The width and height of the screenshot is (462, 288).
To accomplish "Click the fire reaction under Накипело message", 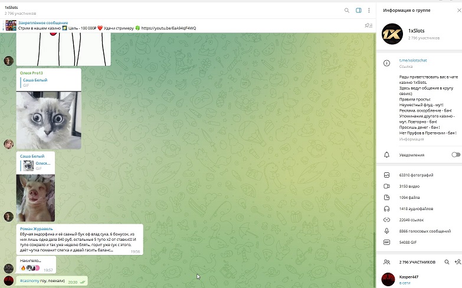I will click(x=23, y=269).
